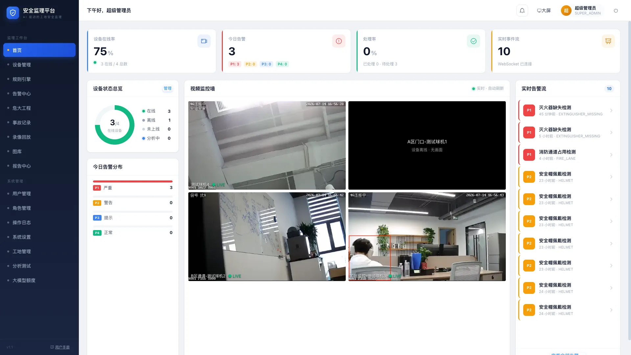Click the P1 badge of 5 小时前 alert

529,132
